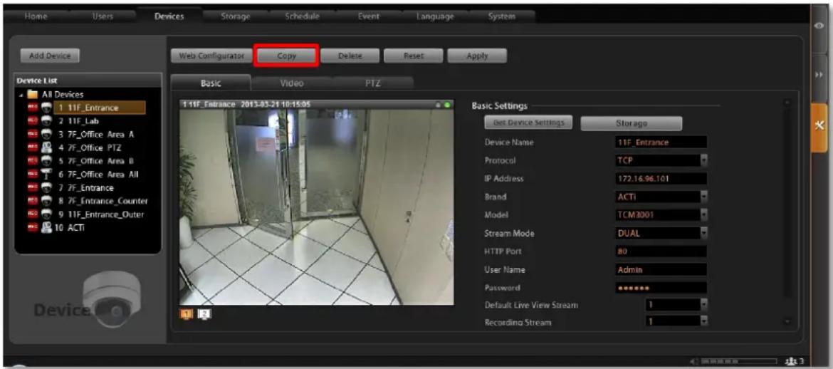Click the green status indicator on the preview
This screenshot has width=833, height=369.
click(447, 105)
